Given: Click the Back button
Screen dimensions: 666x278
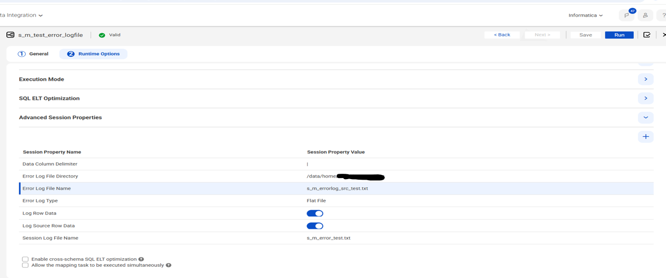Looking at the screenshot, I should pyautogui.click(x=502, y=35).
